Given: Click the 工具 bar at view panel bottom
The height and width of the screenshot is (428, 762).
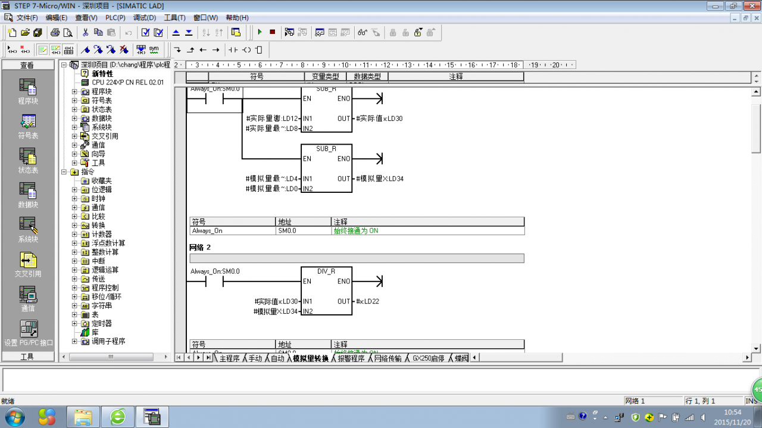Looking at the screenshot, I should tap(27, 357).
